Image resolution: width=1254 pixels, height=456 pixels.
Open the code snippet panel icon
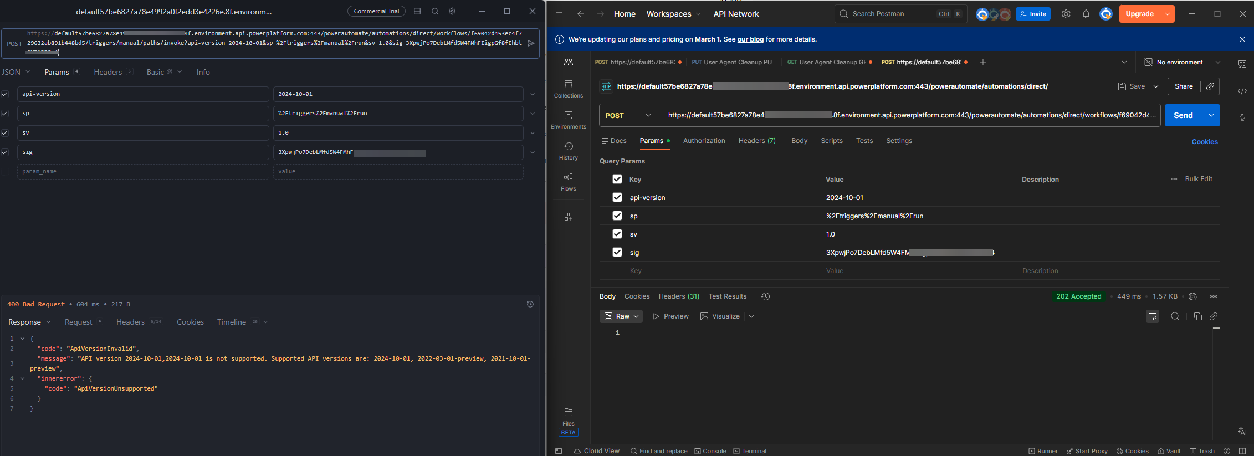click(x=1242, y=91)
